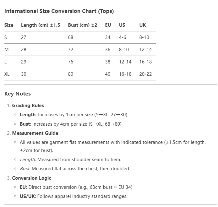218x207 pixels.
Task: Click the Key Notes heading
Action: click(18, 94)
